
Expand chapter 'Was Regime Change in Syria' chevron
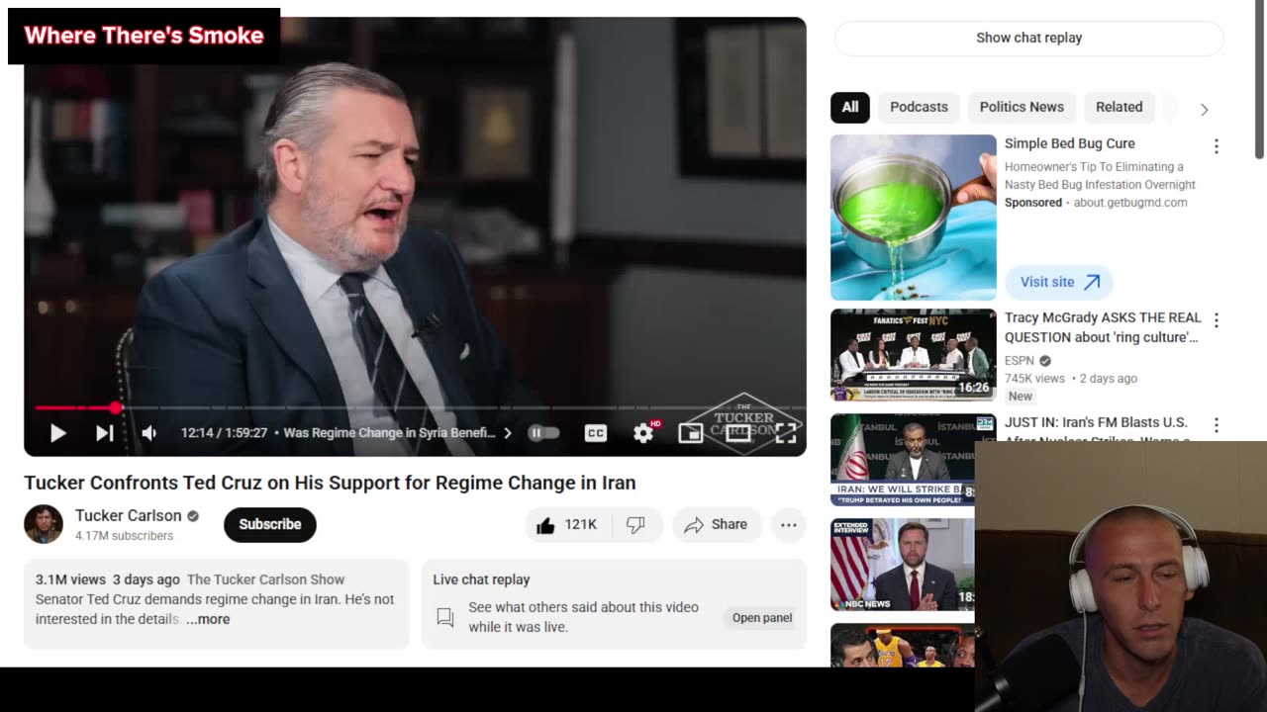tap(508, 433)
